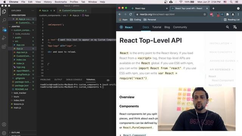Open Explorer more actions ellipsis
The height and width of the screenshot is (136, 242).
click(x=33, y=11)
